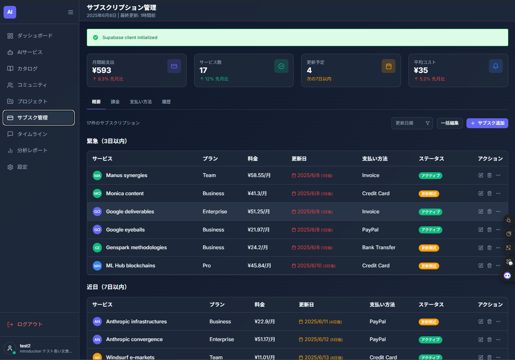Open more options for Genspark methodologies
Viewport: 515px width, 360px height.
(x=498, y=248)
